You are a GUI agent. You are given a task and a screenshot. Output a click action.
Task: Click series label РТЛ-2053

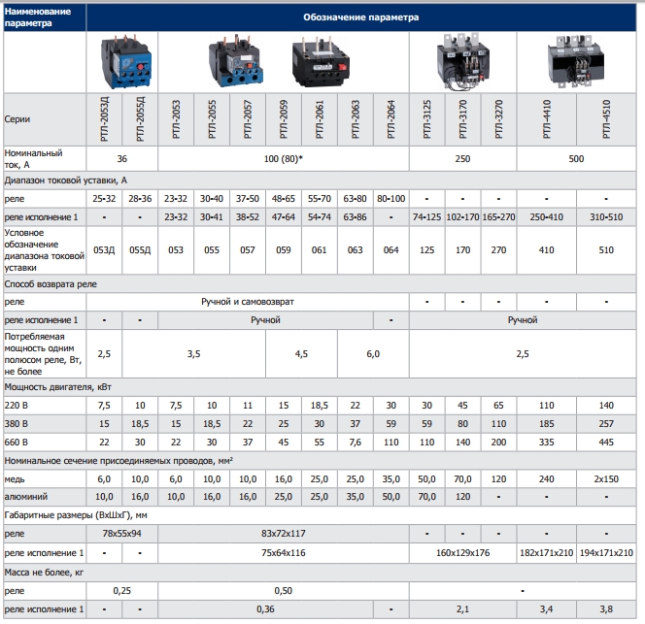pyautogui.click(x=176, y=119)
